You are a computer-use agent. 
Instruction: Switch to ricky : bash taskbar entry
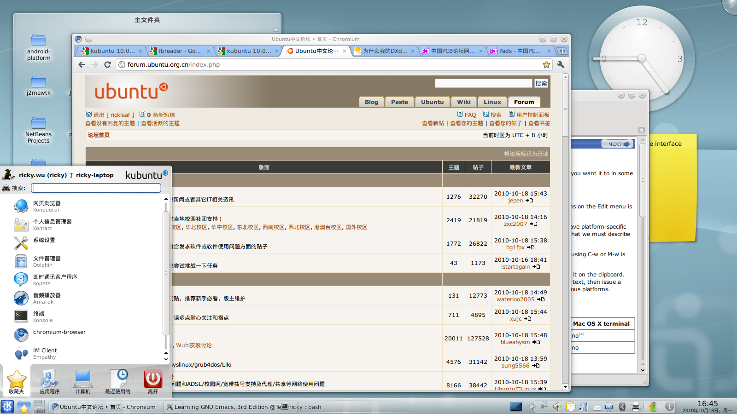pos(302,407)
